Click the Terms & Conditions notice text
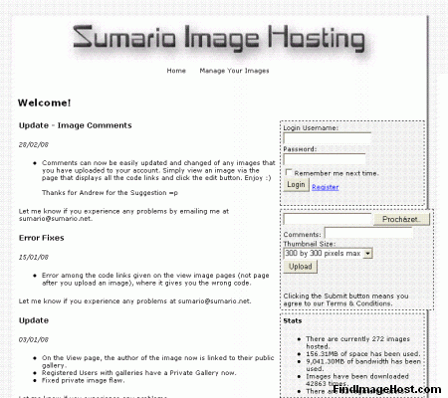The image size is (448, 398). pyautogui.click(x=345, y=299)
